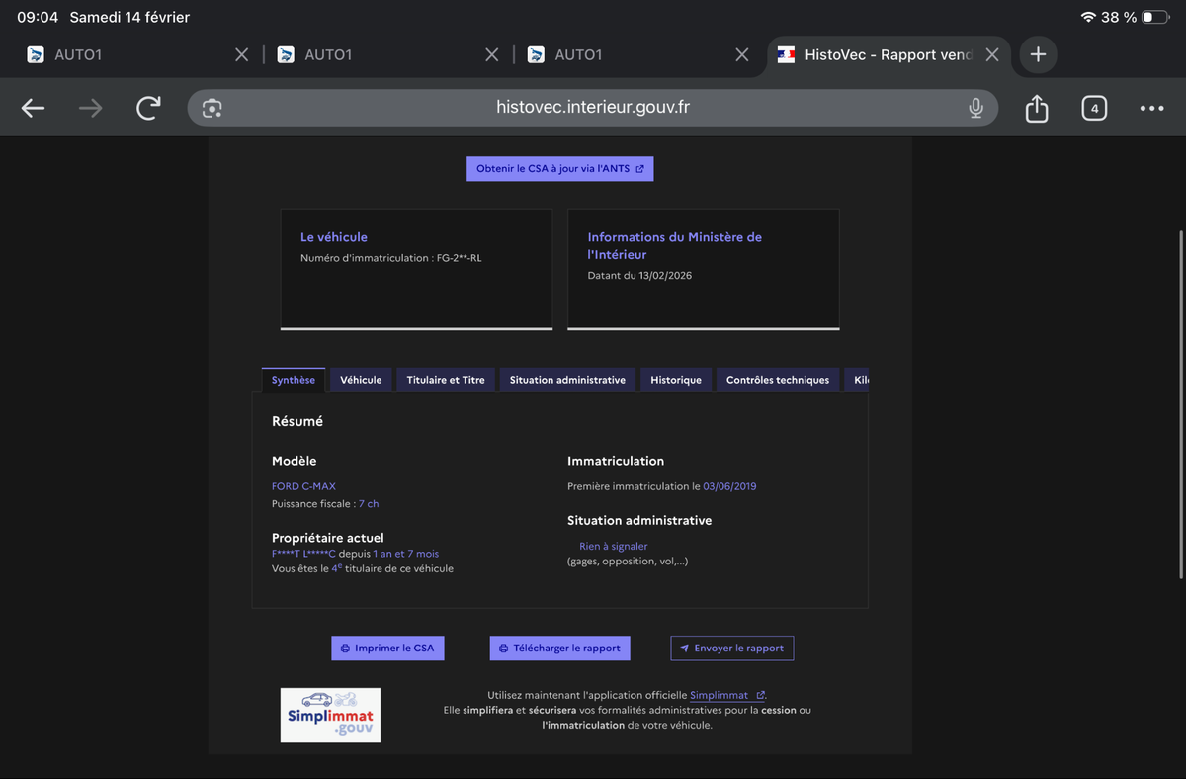This screenshot has height=779, width=1186.
Task: Go back to the previous page
Action: 34,108
